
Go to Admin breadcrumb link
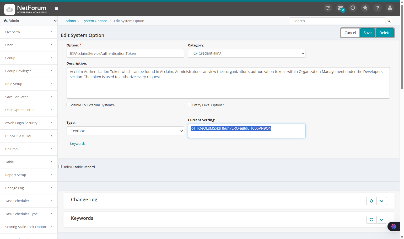pos(71,21)
